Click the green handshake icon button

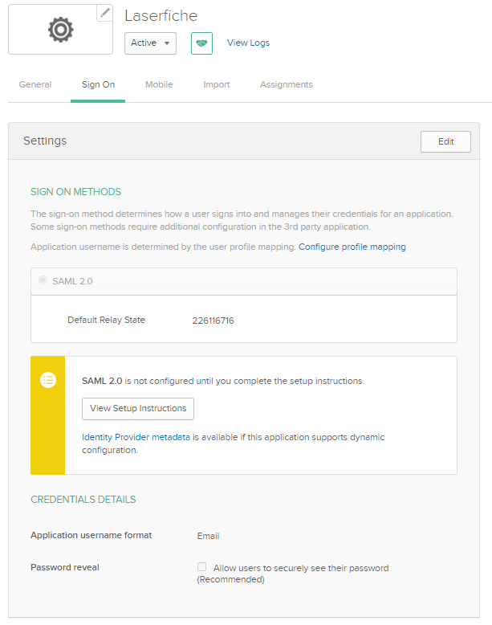coord(201,43)
